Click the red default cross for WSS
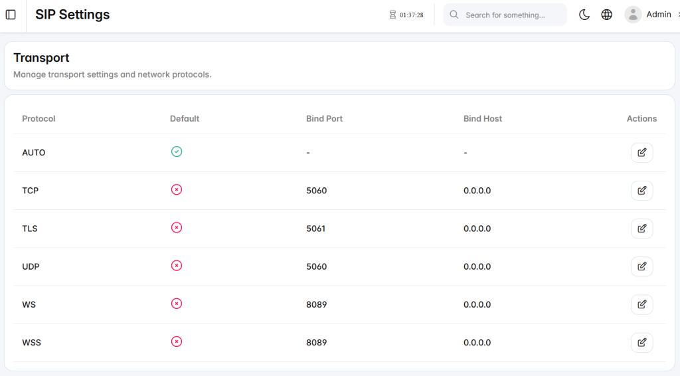The width and height of the screenshot is (680, 376). [x=177, y=341]
